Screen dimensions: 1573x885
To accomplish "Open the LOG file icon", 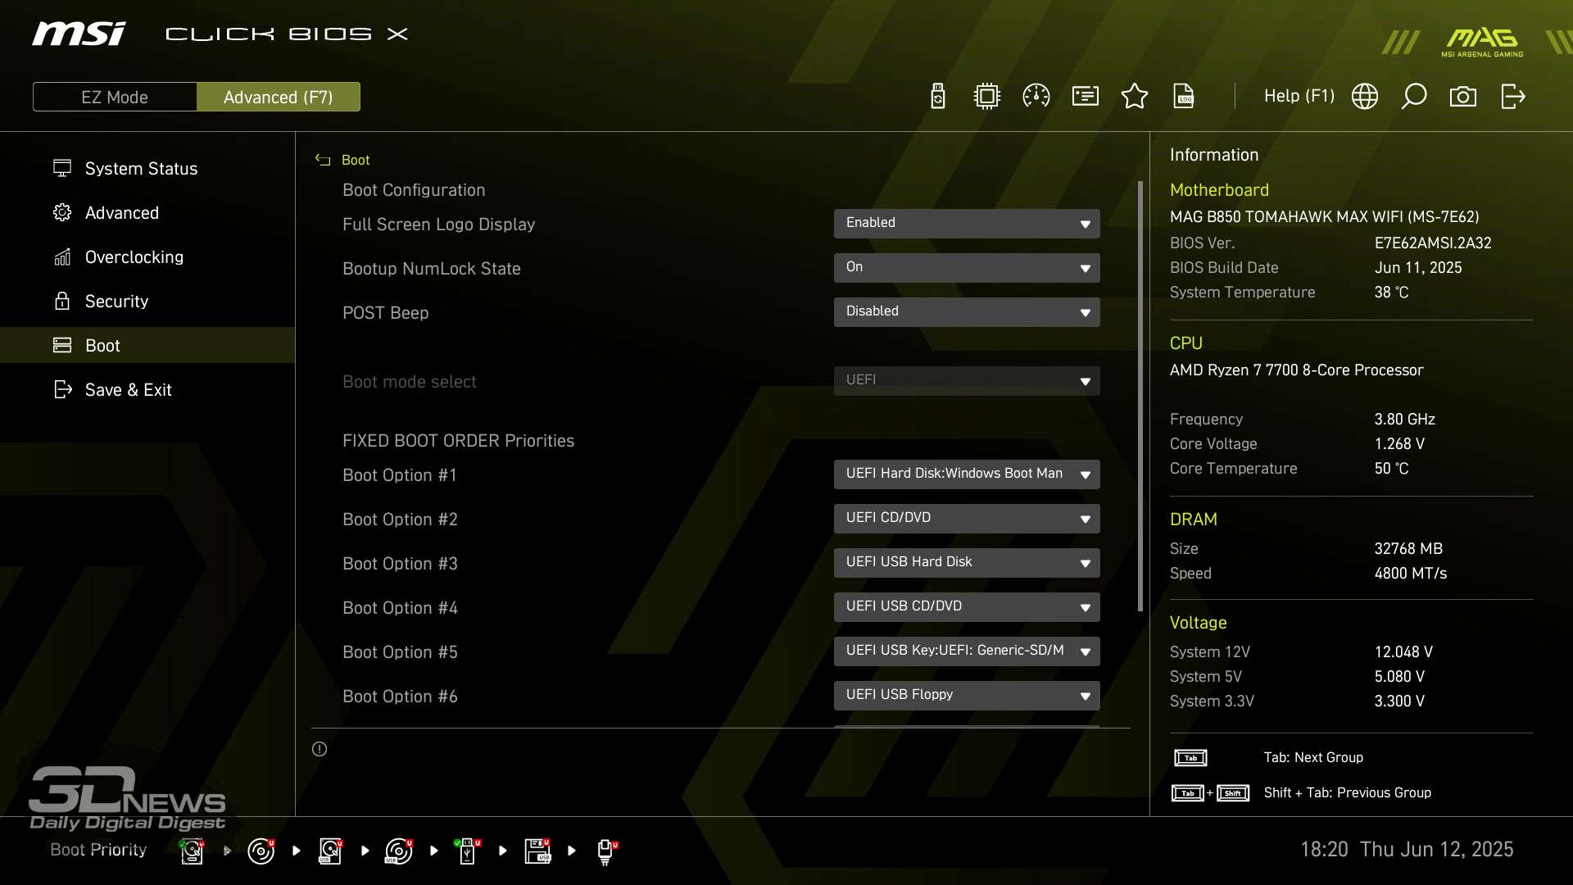I will [x=1184, y=97].
